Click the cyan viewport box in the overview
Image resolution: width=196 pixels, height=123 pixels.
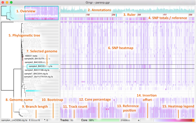(41, 13)
